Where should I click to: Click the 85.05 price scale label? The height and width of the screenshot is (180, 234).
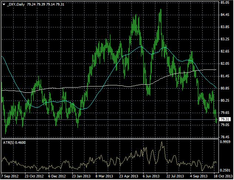coord(225,3)
